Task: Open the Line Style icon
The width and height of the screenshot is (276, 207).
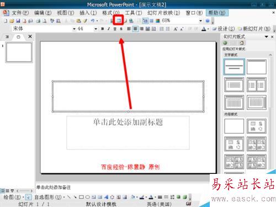Action: pyautogui.click(x=160, y=197)
